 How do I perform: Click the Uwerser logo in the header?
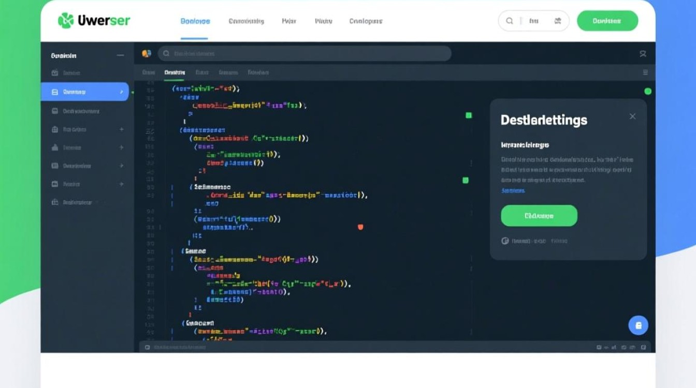[94, 21]
